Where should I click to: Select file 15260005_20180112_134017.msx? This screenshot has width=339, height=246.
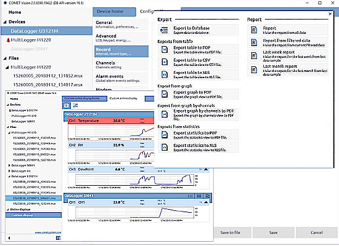[48, 85]
